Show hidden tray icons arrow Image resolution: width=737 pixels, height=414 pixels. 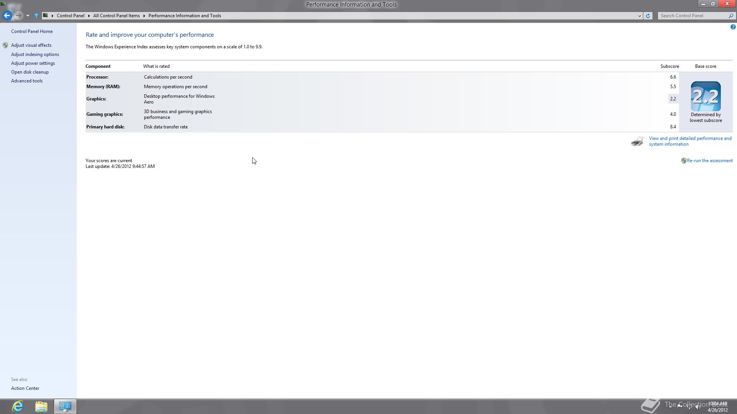coord(671,406)
